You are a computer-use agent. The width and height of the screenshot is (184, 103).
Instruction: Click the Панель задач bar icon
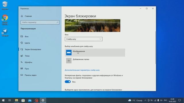(22, 75)
